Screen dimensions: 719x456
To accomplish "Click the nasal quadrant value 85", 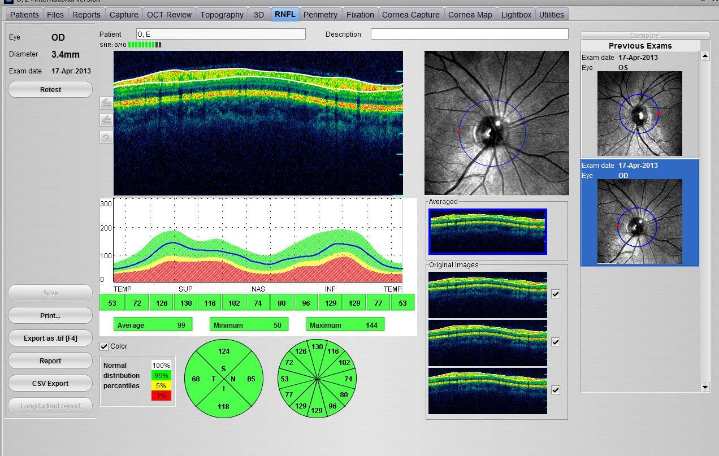I will coord(252,379).
